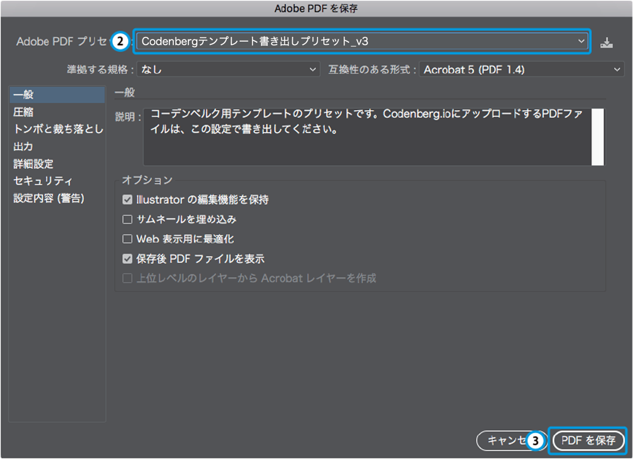Image resolution: width=633 pixels, height=459 pixels.
Task: Click inside the 説明 description text area
Action: point(368,137)
